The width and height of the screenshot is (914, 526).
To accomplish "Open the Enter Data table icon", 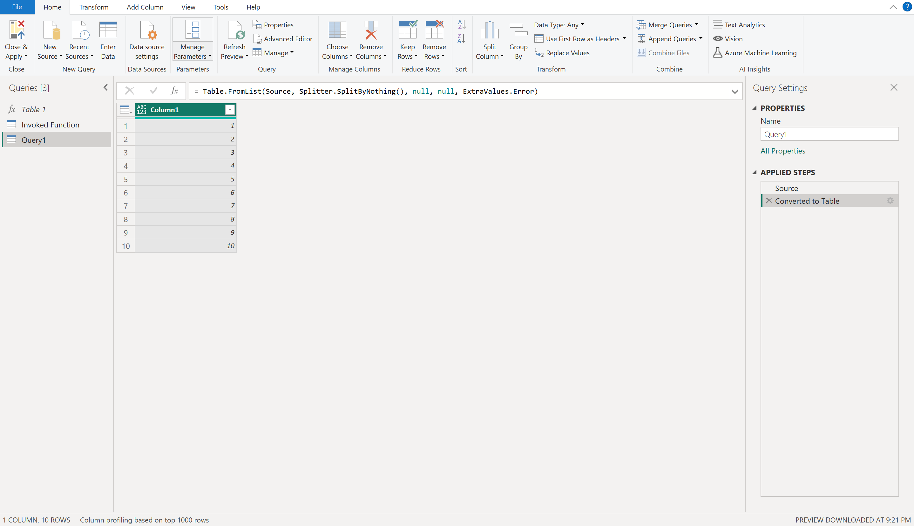I will point(108,30).
